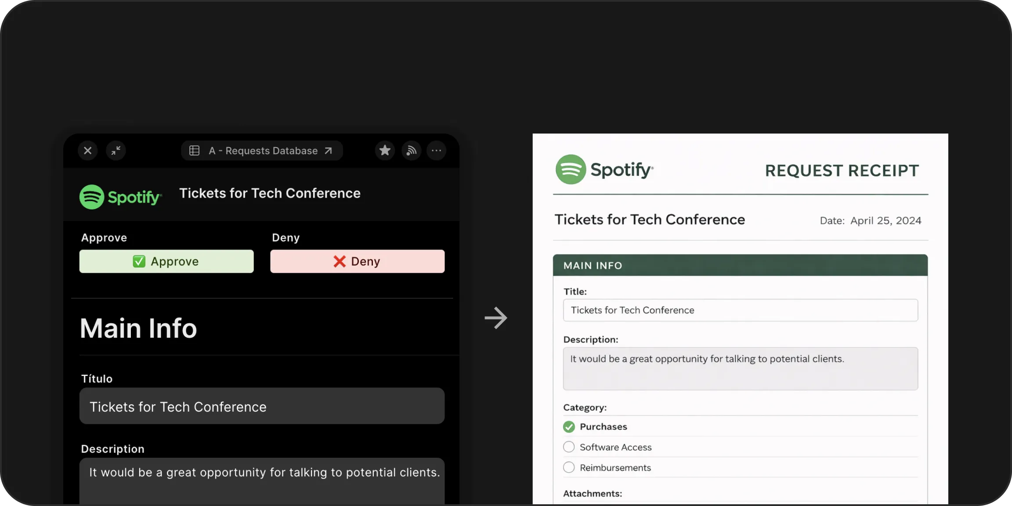Click the database table icon

[x=194, y=151]
